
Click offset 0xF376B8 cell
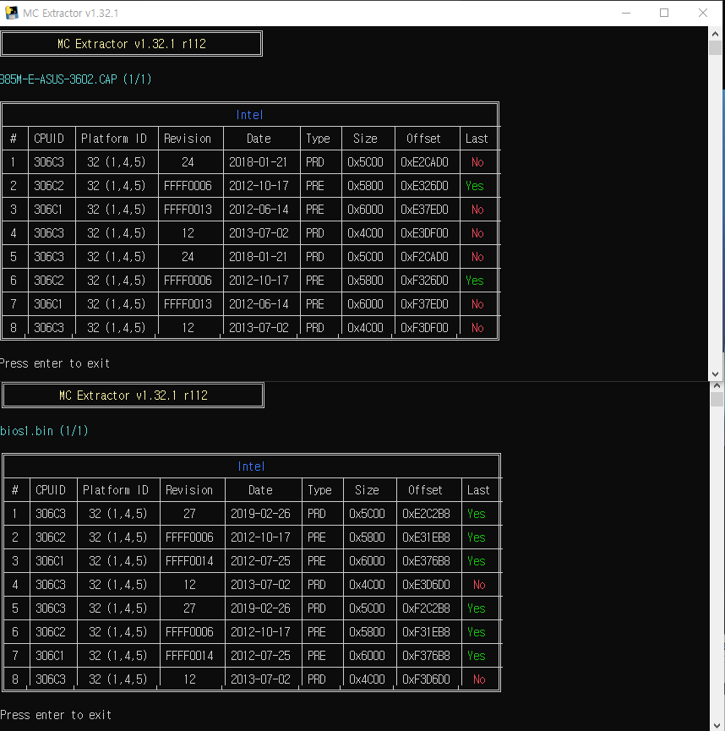(x=426, y=656)
